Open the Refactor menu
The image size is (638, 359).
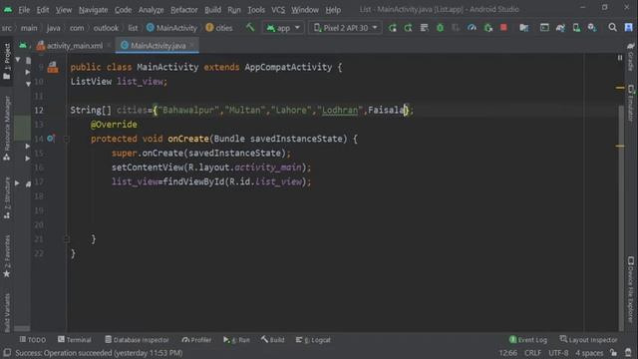(183, 10)
